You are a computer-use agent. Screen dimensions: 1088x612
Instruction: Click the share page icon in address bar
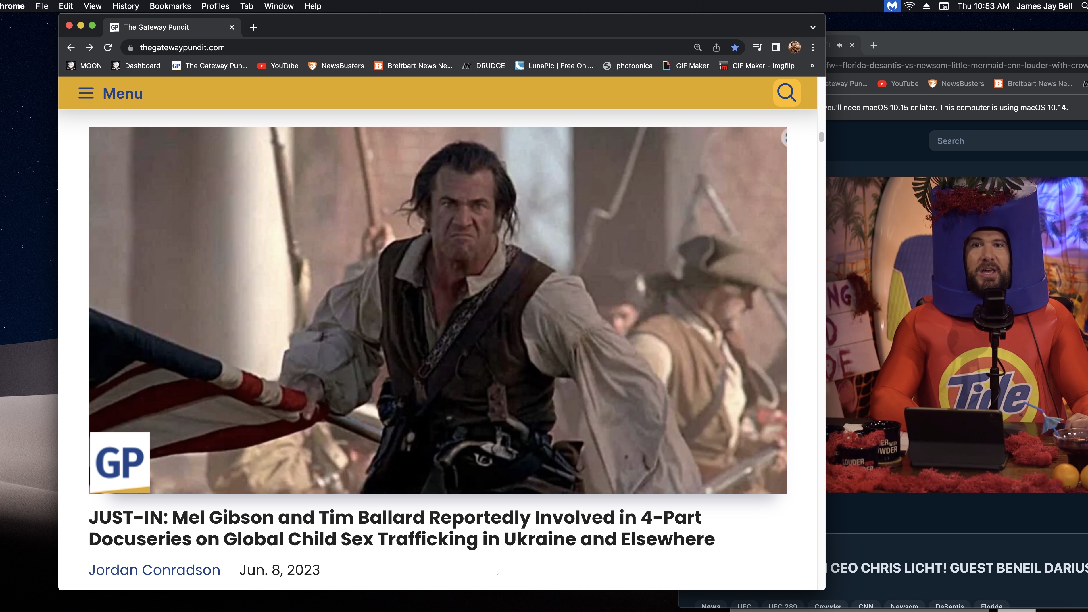click(716, 47)
